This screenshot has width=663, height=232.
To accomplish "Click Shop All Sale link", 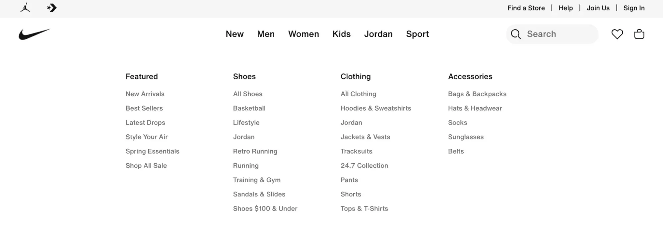I will [x=146, y=166].
